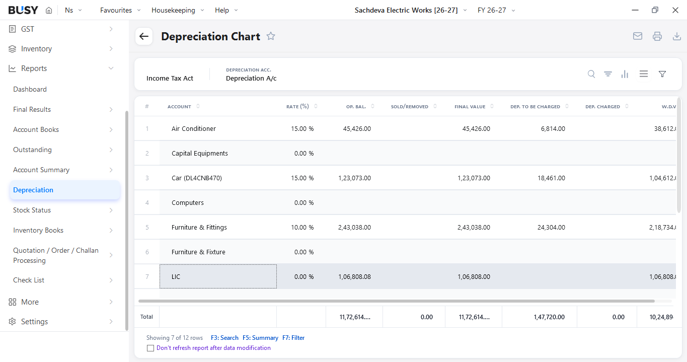Enable Don't refresh report after data modification
Viewport: 687px width, 362px height.
tap(150, 348)
